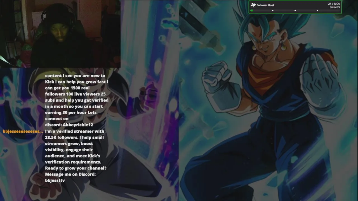Click the webcam feed thumbnail
The image size is (358, 201).
click(60, 34)
